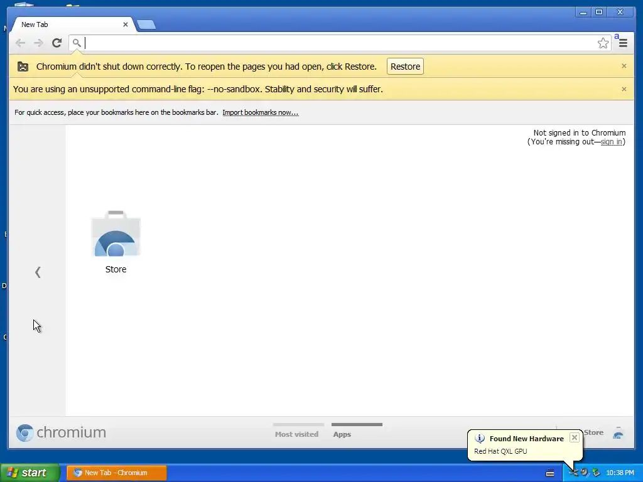Dismiss the unsupported --no-sandbox flag warning
The width and height of the screenshot is (643, 482).
(x=624, y=89)
